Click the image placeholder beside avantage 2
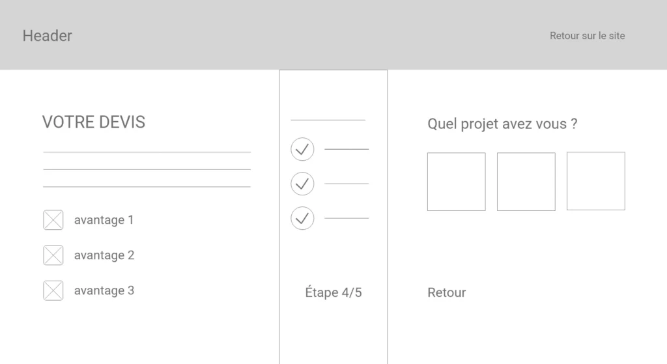This screenshot has width=667, height=364. coord(53,255)
